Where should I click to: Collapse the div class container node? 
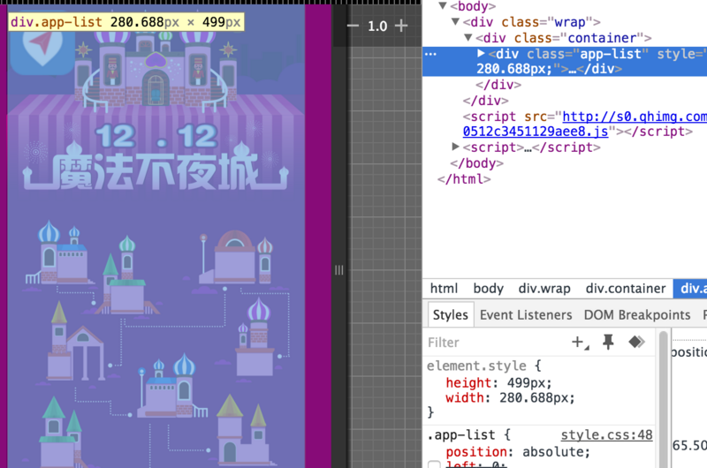click(x=468, y=37)
